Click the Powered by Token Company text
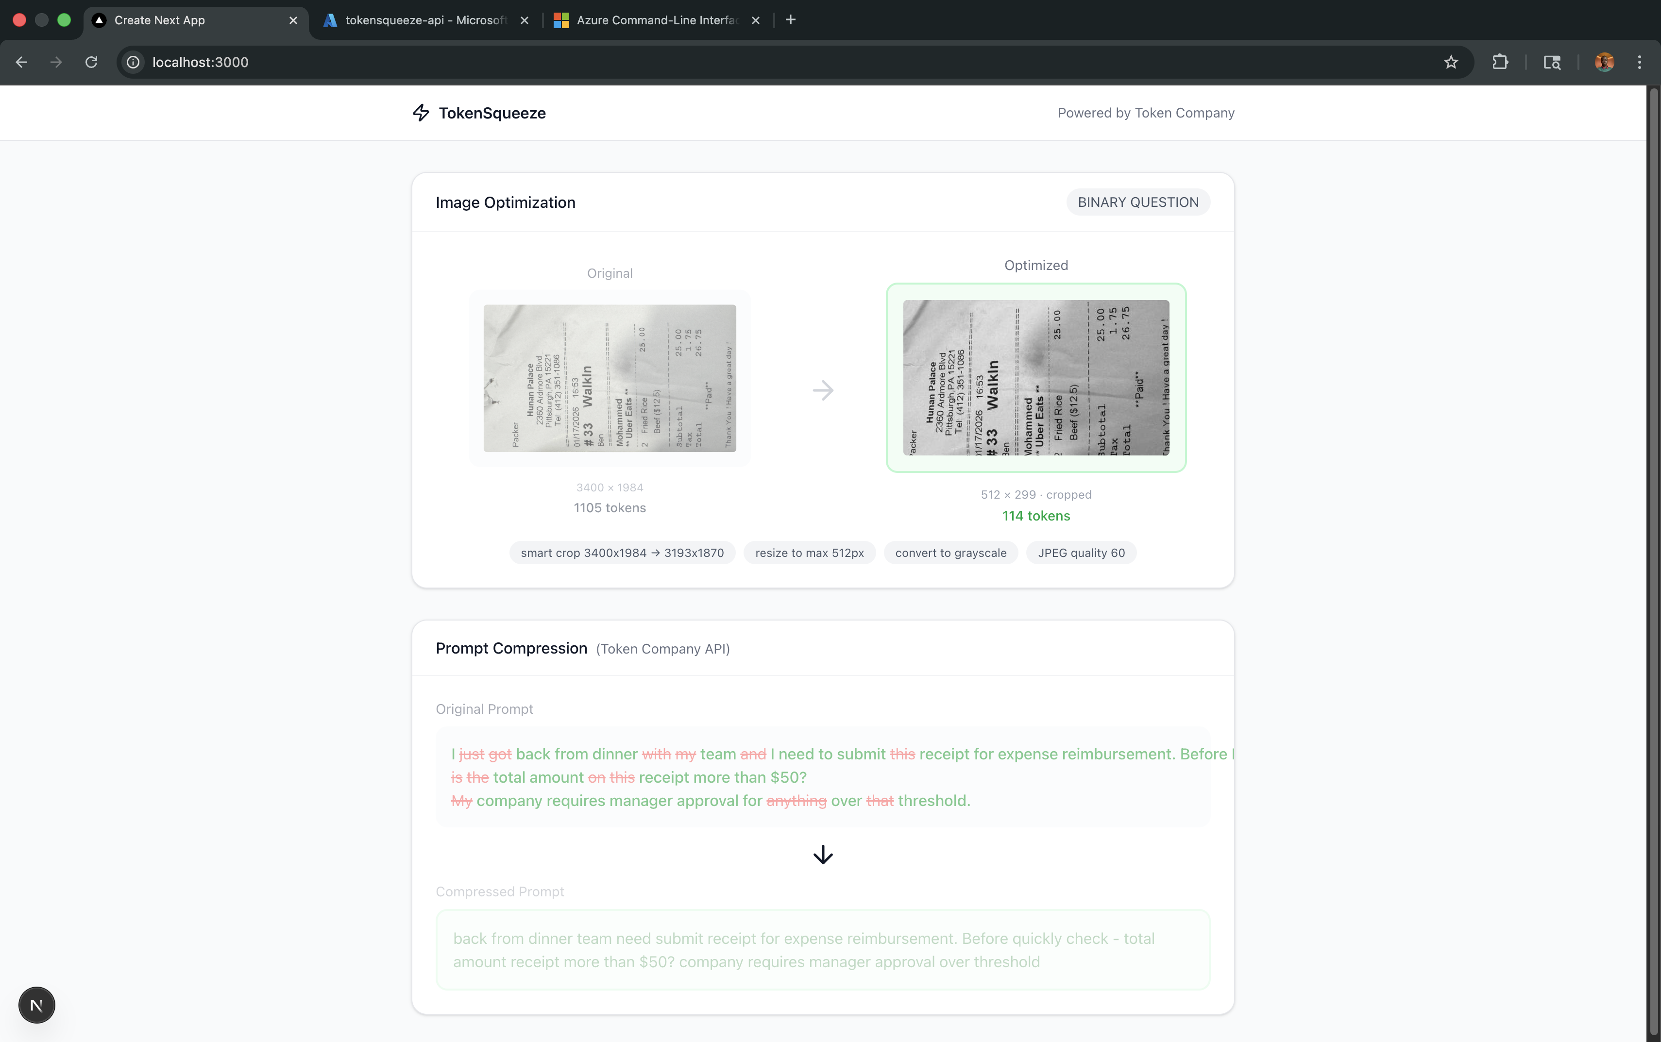The width and height of the screenshot is (1661, 1042). coord(1146,112)
